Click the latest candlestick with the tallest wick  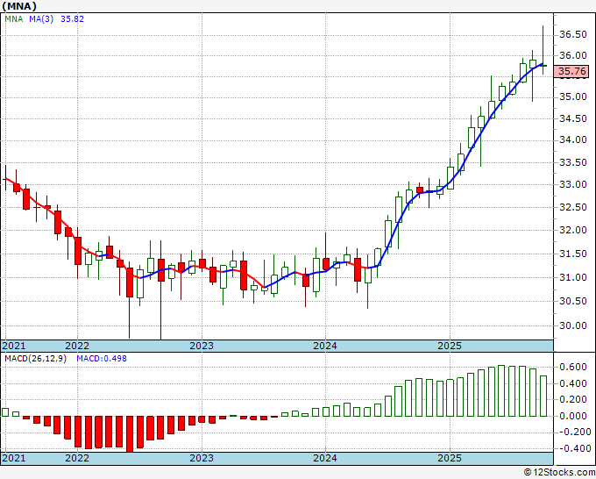(x=543, y=50)
